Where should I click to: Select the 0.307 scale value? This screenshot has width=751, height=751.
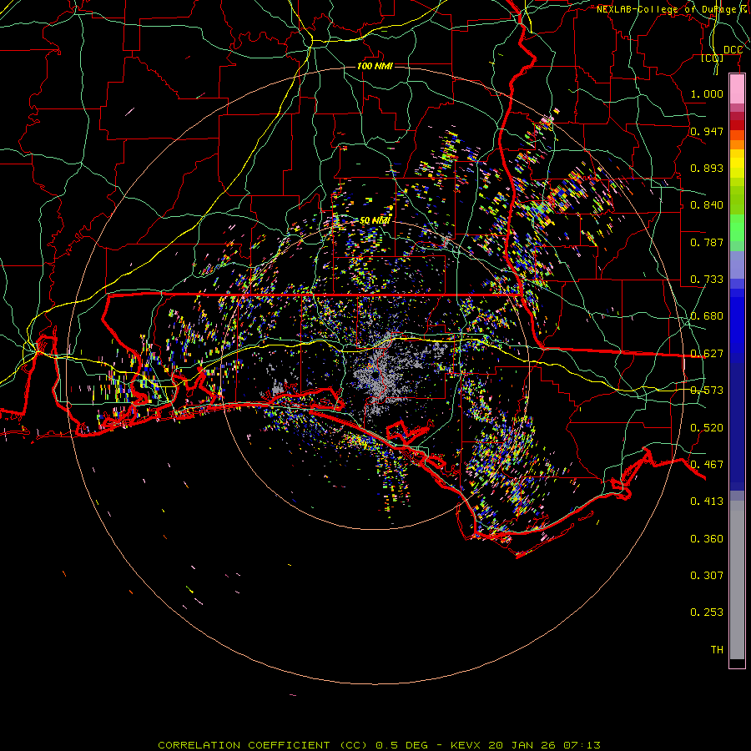click(x=707, y=576)
